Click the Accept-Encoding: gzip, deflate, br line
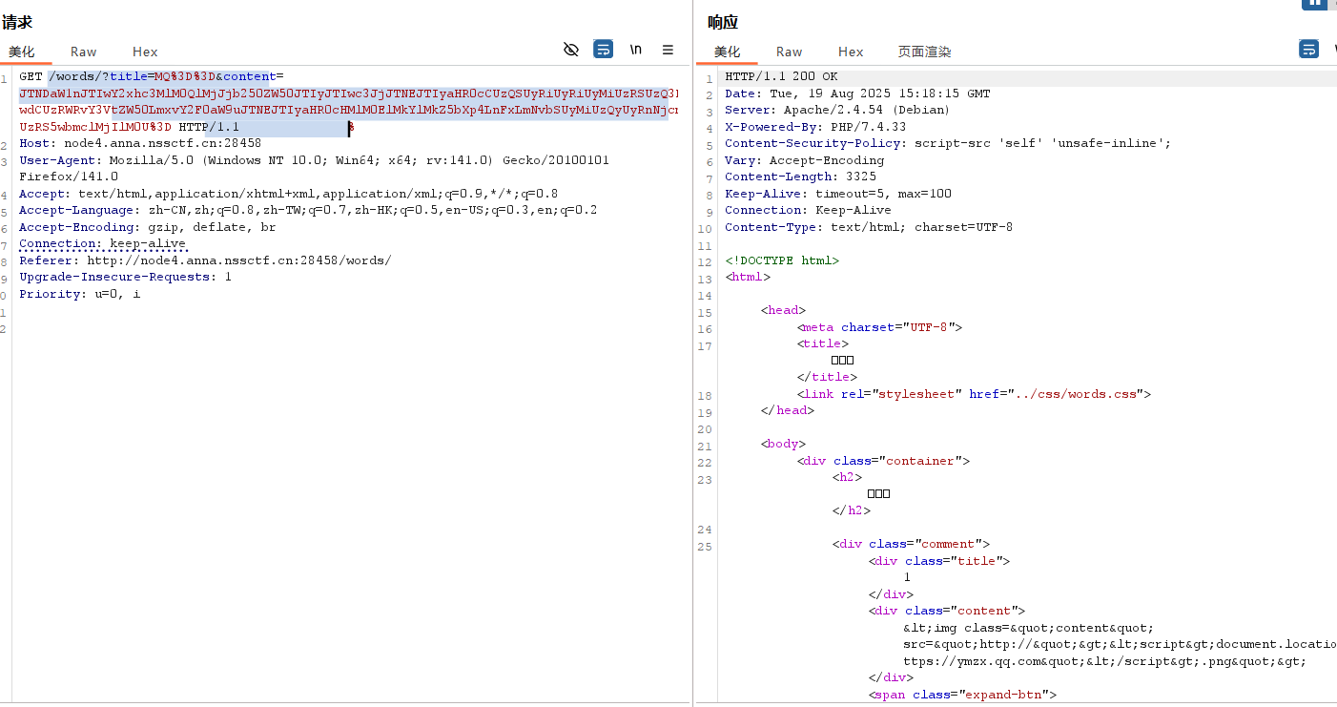 [x=148, y=227]
